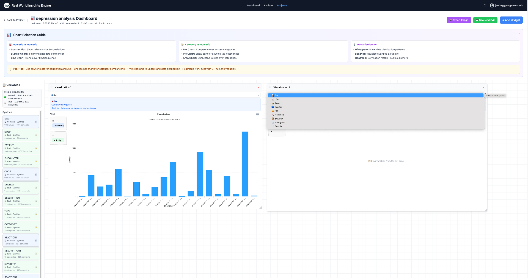Select Heatmap in the chart type list
528x278 pixels.
(376, 115)
